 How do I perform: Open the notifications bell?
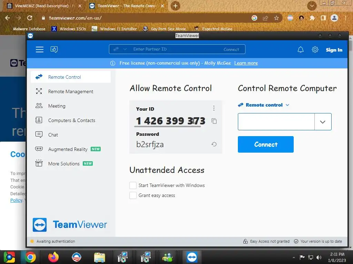pyautogui.click(x=301, y=49)
